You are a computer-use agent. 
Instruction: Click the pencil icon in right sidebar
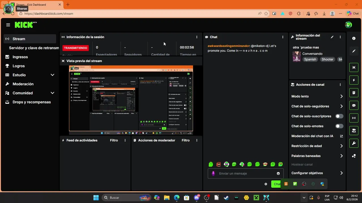[x=354, y=51]
